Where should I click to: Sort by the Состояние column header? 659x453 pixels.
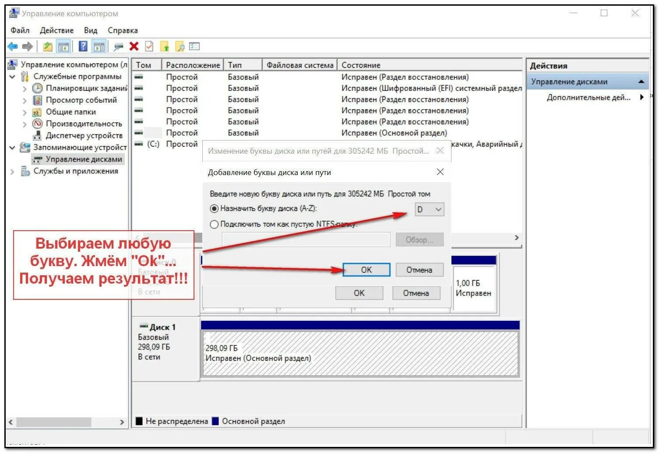pyautogui.click(x=430, y=65)
